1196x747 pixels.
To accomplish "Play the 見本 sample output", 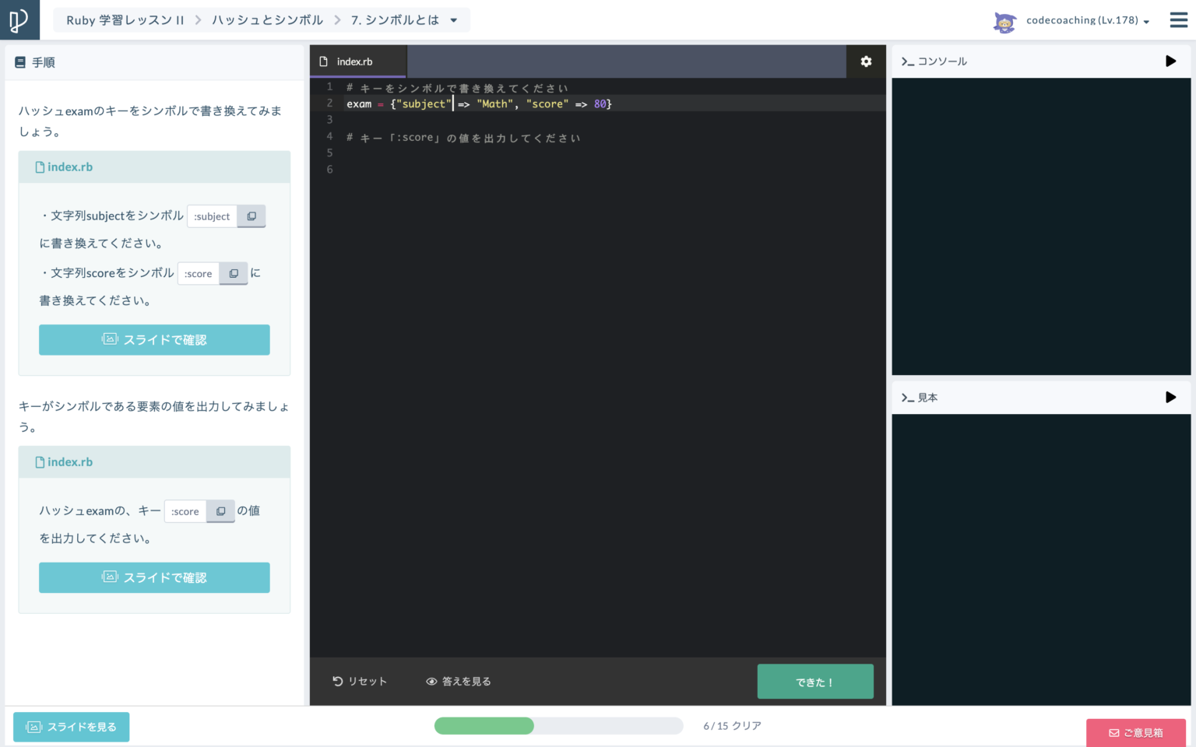I will point(1170,397).
